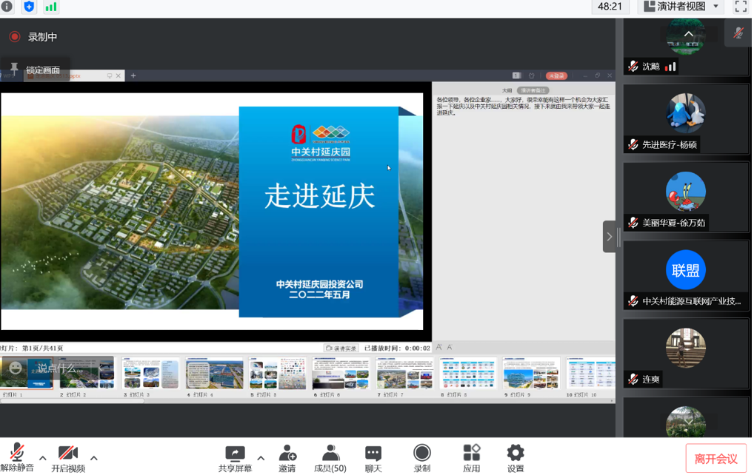Image resolution: width=754 pixels, height=475 pixels.
Task: Turn on camera via 开启视频
Action: (x=68, y=458)
